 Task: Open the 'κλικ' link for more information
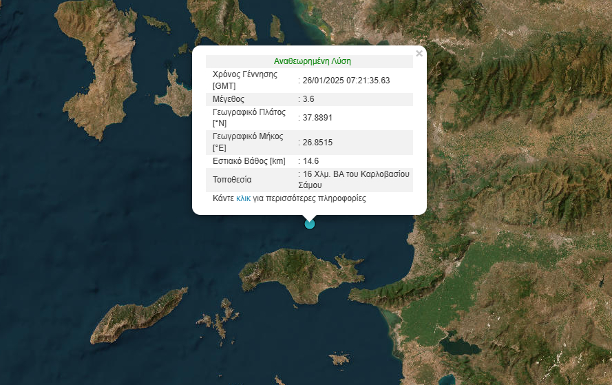(x=243, y=198)
